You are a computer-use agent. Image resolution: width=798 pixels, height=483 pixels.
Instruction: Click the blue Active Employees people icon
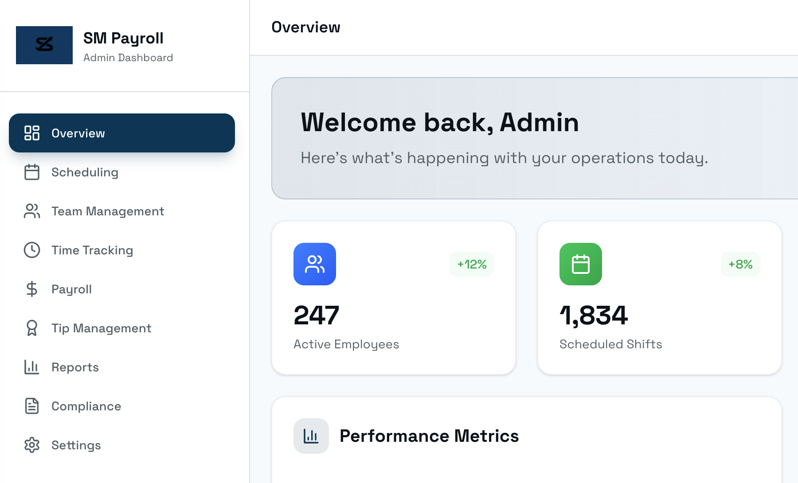point(315,264)
